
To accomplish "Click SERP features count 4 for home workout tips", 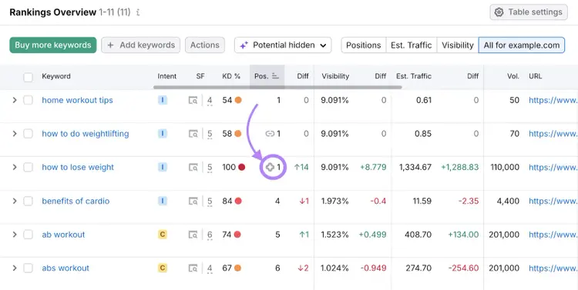I will (210, 101).
